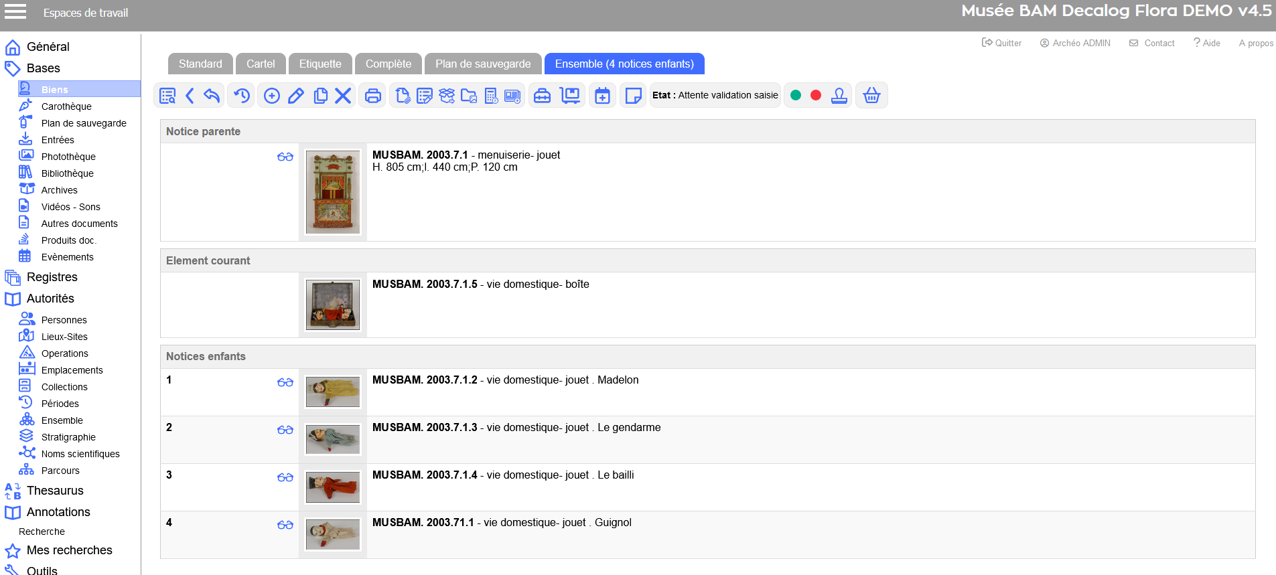Click the trolley cart toolbar icon
The image size is (1276, 575).
pyautogui.click(x=570, y=96)
